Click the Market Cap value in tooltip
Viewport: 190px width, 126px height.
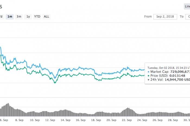(180, 72)
